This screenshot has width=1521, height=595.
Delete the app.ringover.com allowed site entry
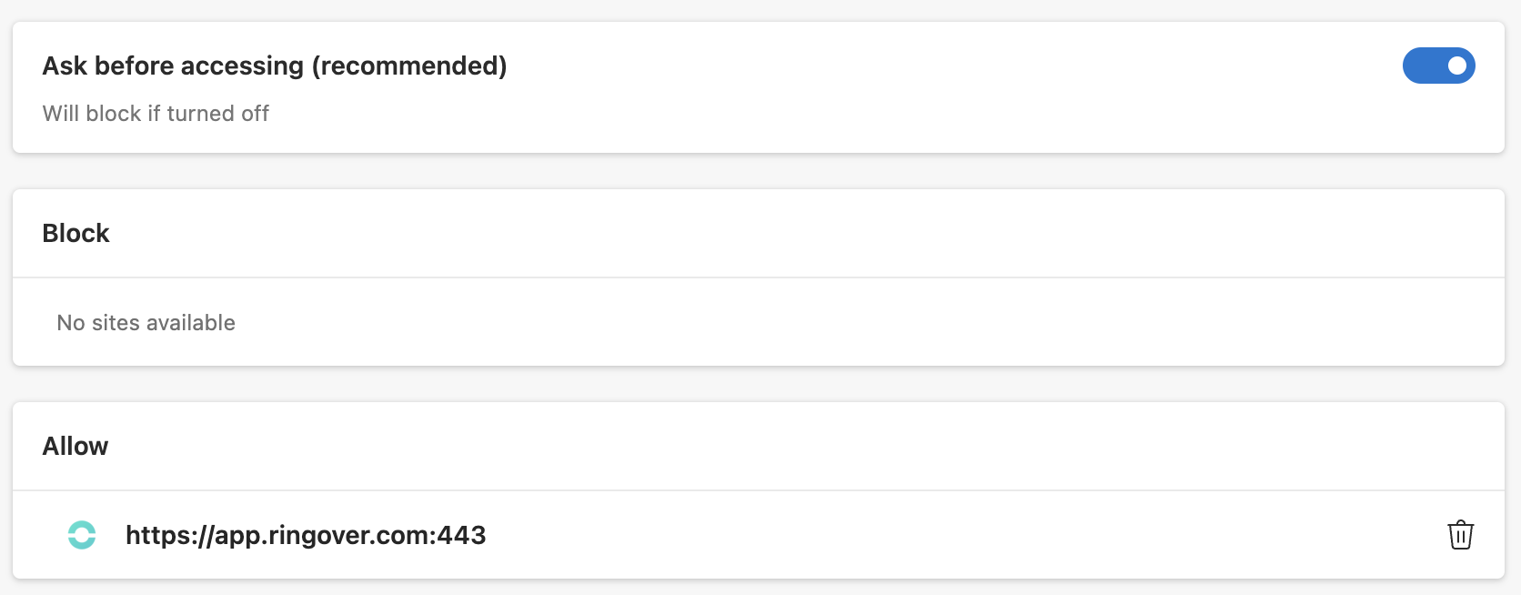point(1460,535)
